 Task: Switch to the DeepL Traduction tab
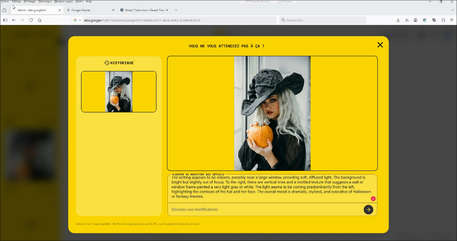click(x=143, y=10)
